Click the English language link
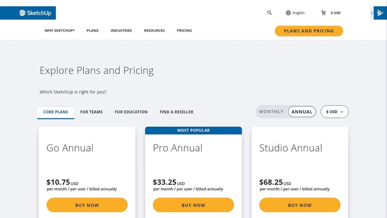Viewport: 387px width, 218px height. [299, 13]
